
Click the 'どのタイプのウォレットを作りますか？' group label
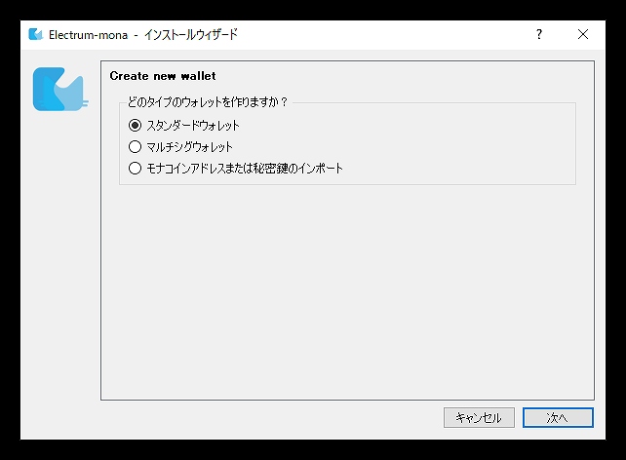207,102
